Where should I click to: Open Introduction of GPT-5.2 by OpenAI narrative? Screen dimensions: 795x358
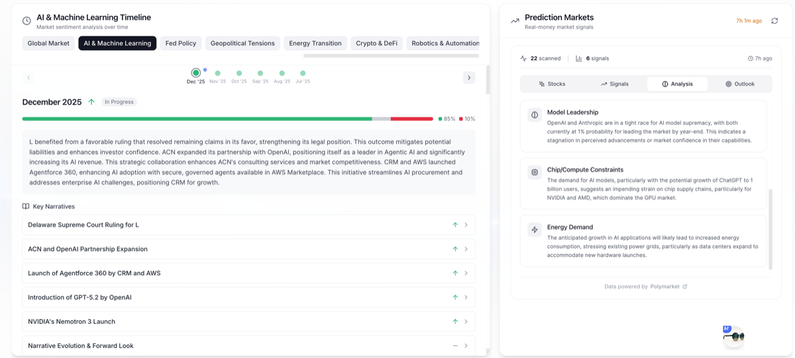[x=248, y=297]
